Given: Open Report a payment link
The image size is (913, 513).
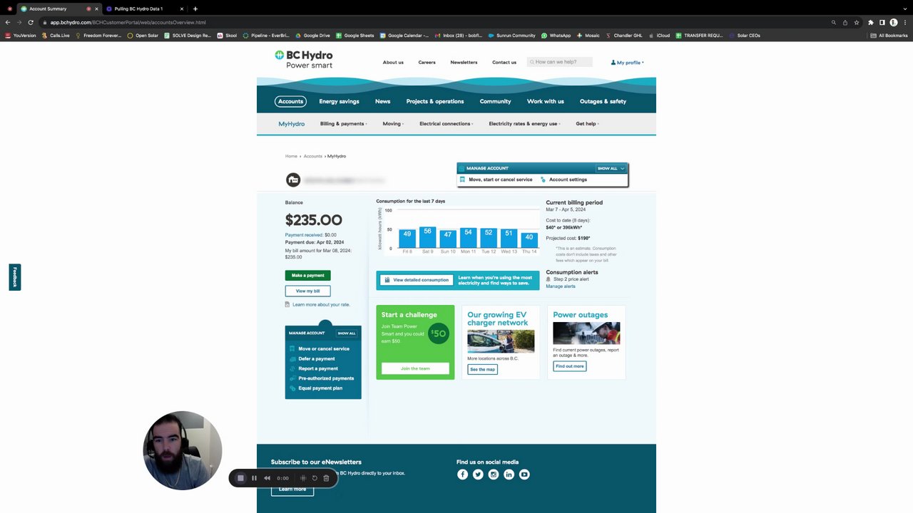Looking at the screenshot, I should coord(318,368).
